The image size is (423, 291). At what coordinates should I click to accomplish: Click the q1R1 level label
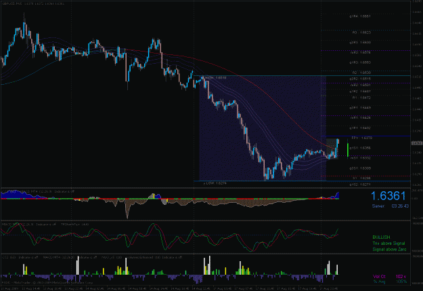coord(360,128)
